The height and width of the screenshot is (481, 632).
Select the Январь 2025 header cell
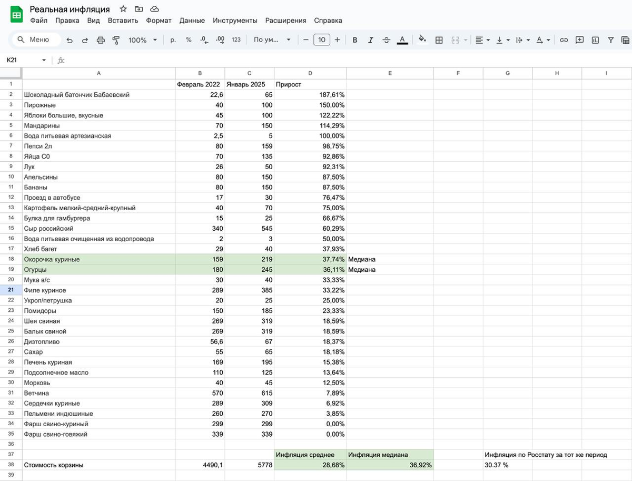click(249, 84)
